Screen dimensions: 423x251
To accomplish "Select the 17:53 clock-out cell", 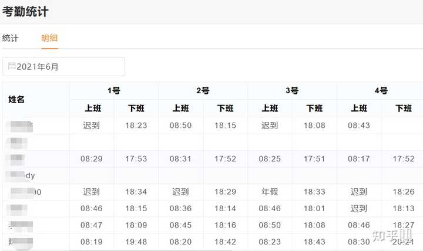I will [136, 159].
